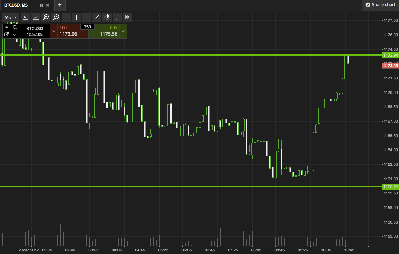
Task: Select the BTCUSD, M5 tab
Action: pos(16,5)
